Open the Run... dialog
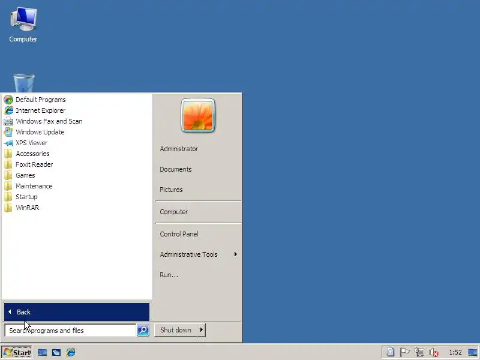The width and height of the screenshot is (480, 360). point(169,275)
